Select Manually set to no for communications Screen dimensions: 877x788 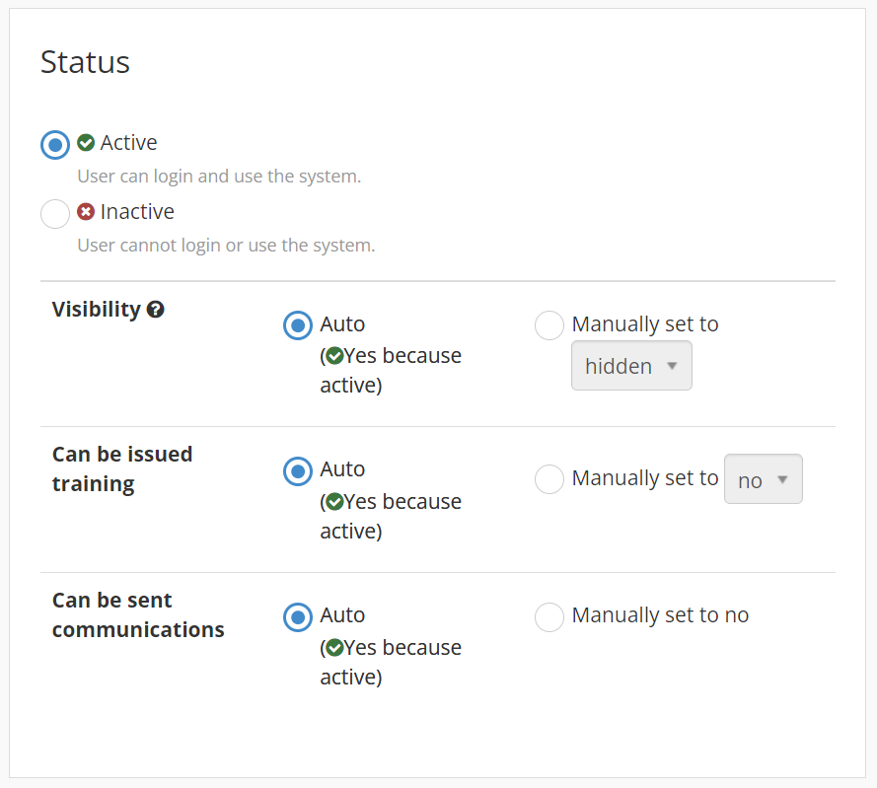point(549,616)
